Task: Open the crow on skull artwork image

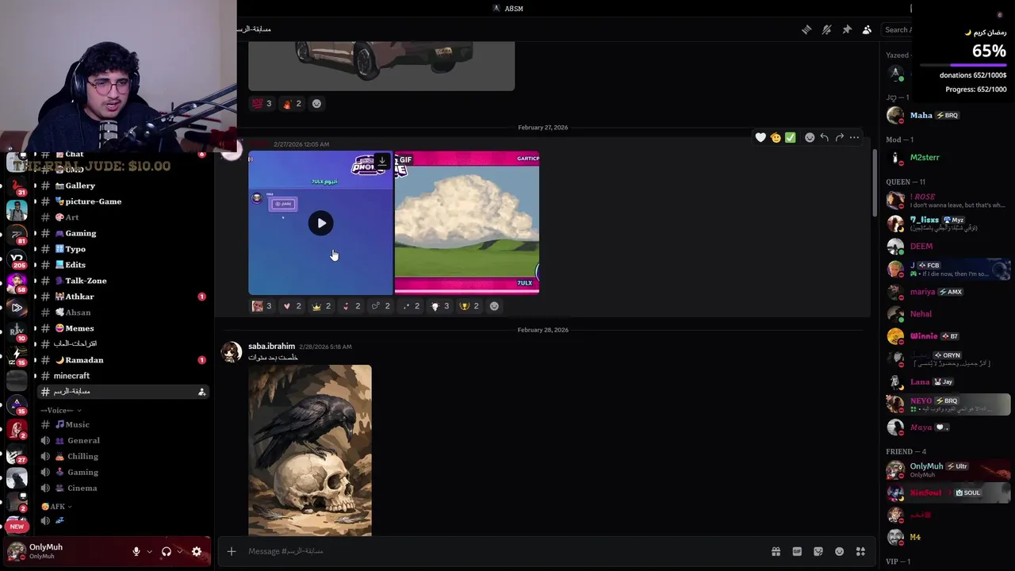Action: (x=310, y=450)
